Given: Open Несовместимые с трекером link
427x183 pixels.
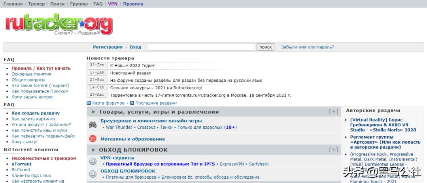Looking at the screenshot, I should pyautogui.click(x=44, y=158).
